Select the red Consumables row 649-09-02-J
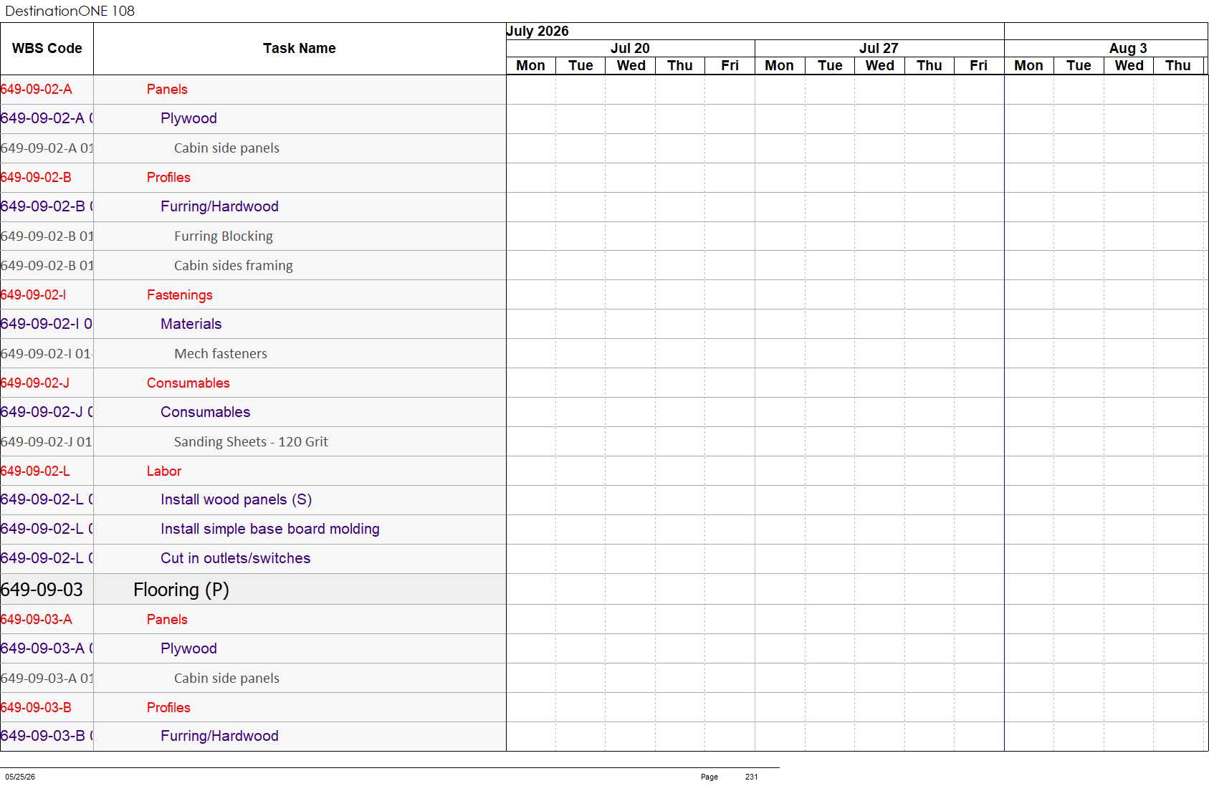Image resolution: width=1209 pixels, height=786 pixels. pos(253,383)
